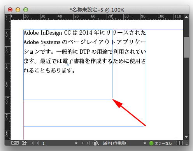Viewport: 193px width, 151px height.
Task: Click the text frame center point marker
Action: [x=68, y=65]
